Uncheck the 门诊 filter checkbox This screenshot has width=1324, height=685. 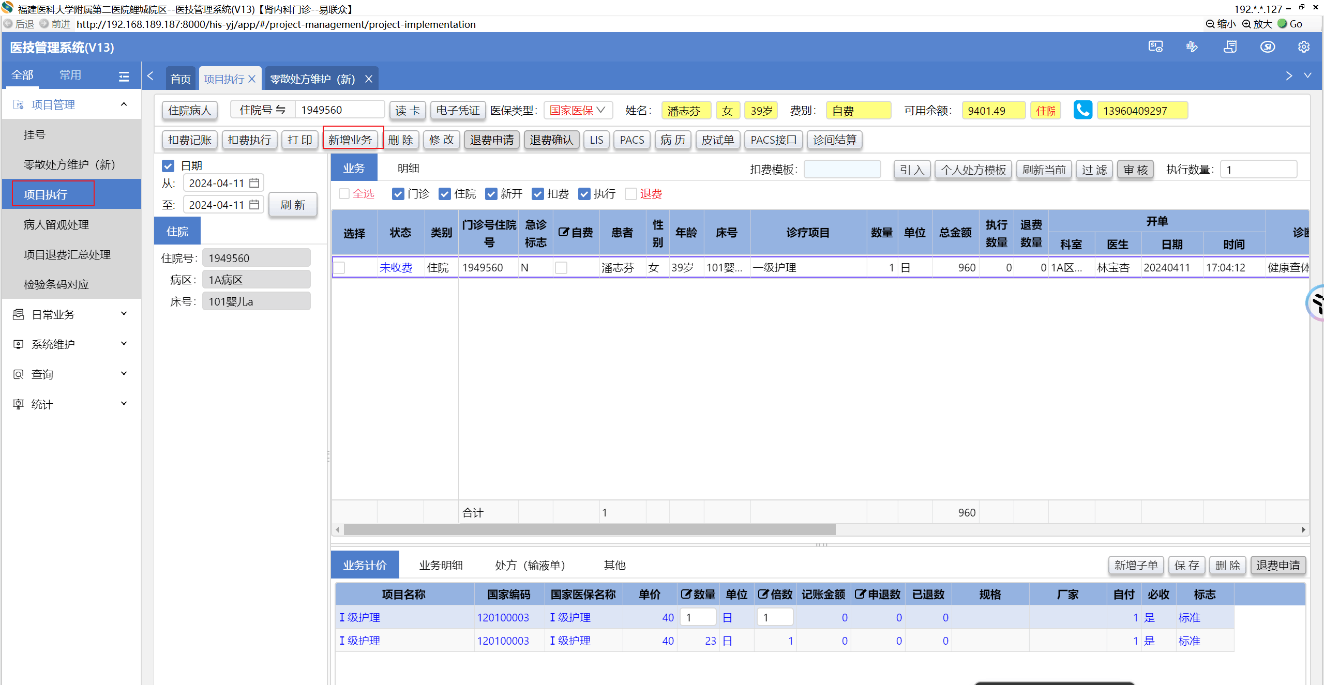pos(398,194)
